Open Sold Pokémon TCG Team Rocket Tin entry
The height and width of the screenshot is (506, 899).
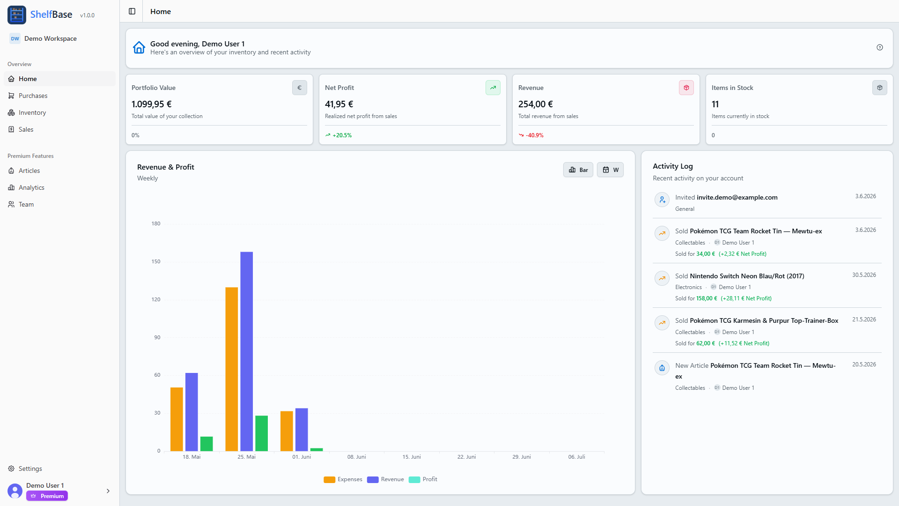point(767,242)
